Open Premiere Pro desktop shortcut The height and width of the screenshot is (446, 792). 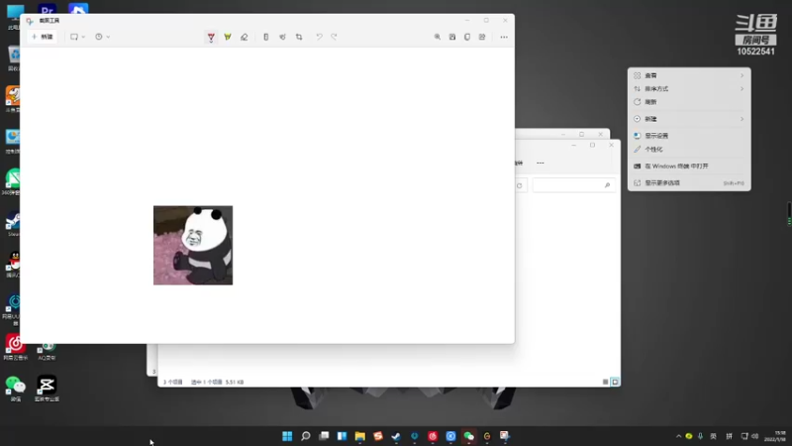click(47, 9)
